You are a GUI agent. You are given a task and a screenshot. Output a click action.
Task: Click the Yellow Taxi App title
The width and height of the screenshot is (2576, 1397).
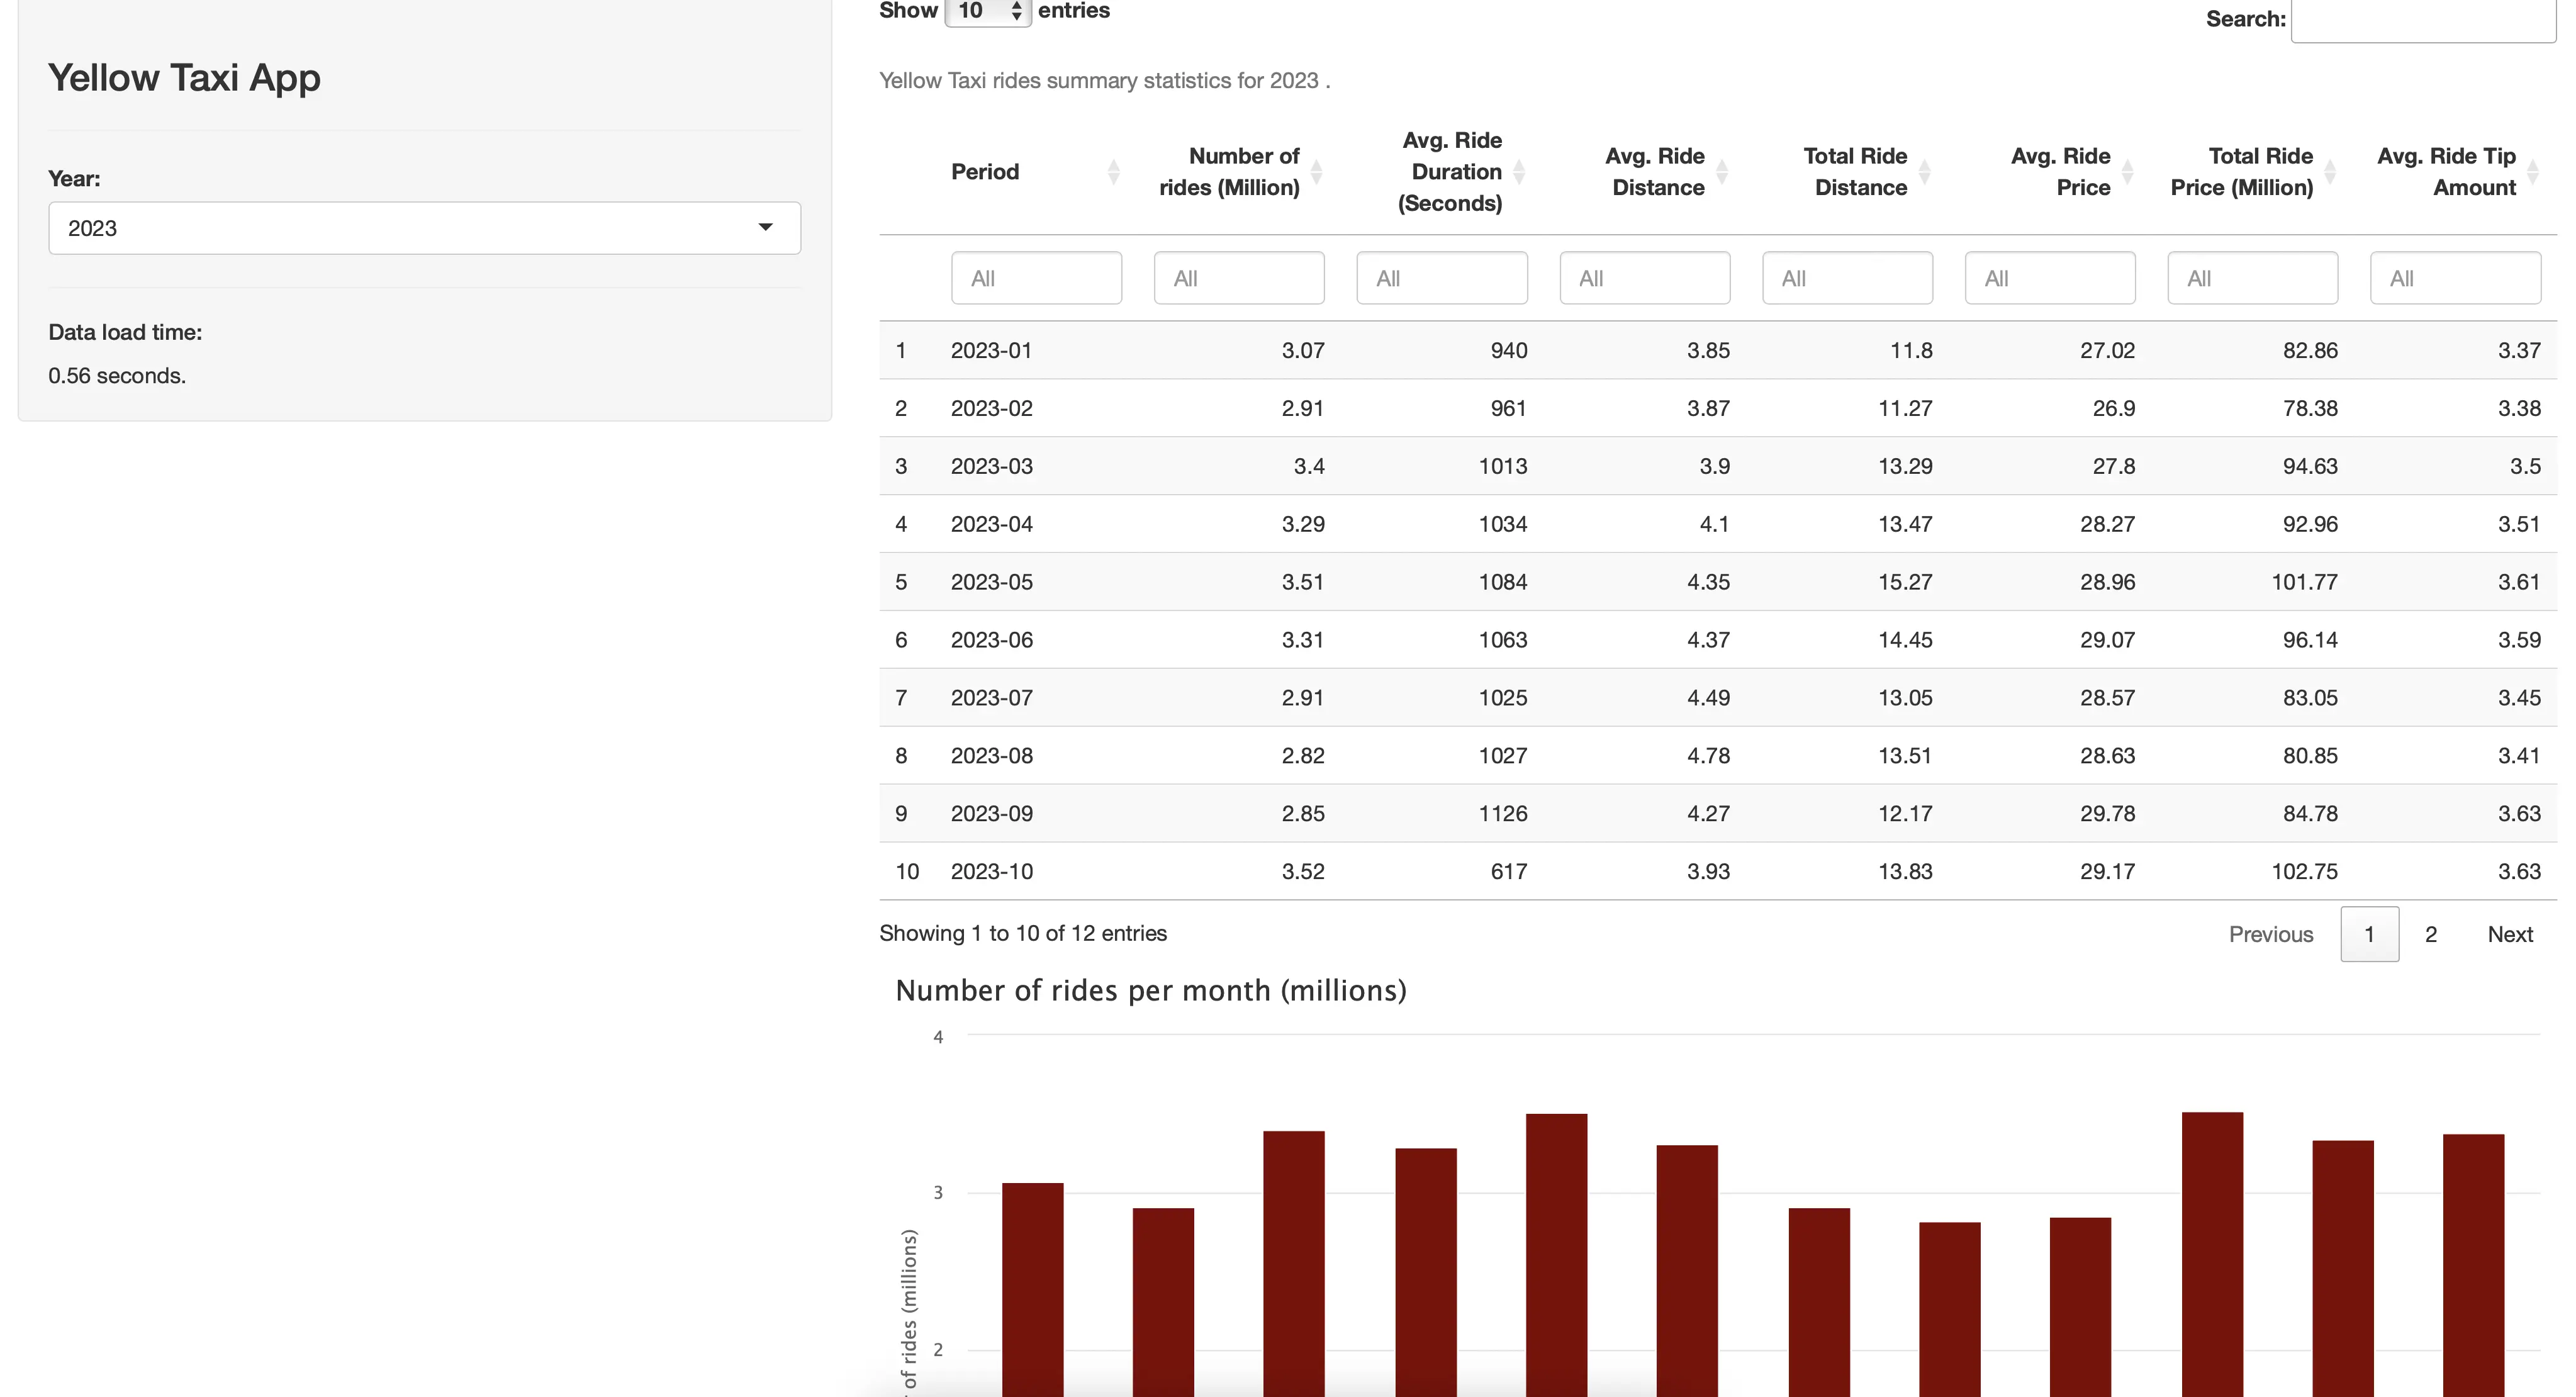[x=184, y=78]
